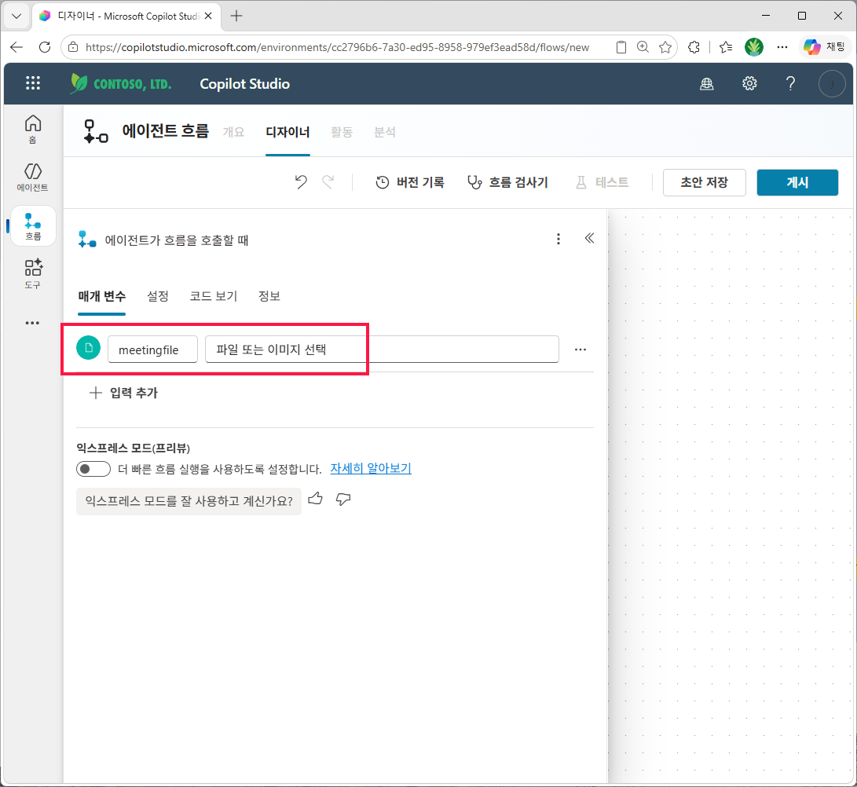Add page to favorites star icon
The image size is (857, 787).
tap(665, 47)
